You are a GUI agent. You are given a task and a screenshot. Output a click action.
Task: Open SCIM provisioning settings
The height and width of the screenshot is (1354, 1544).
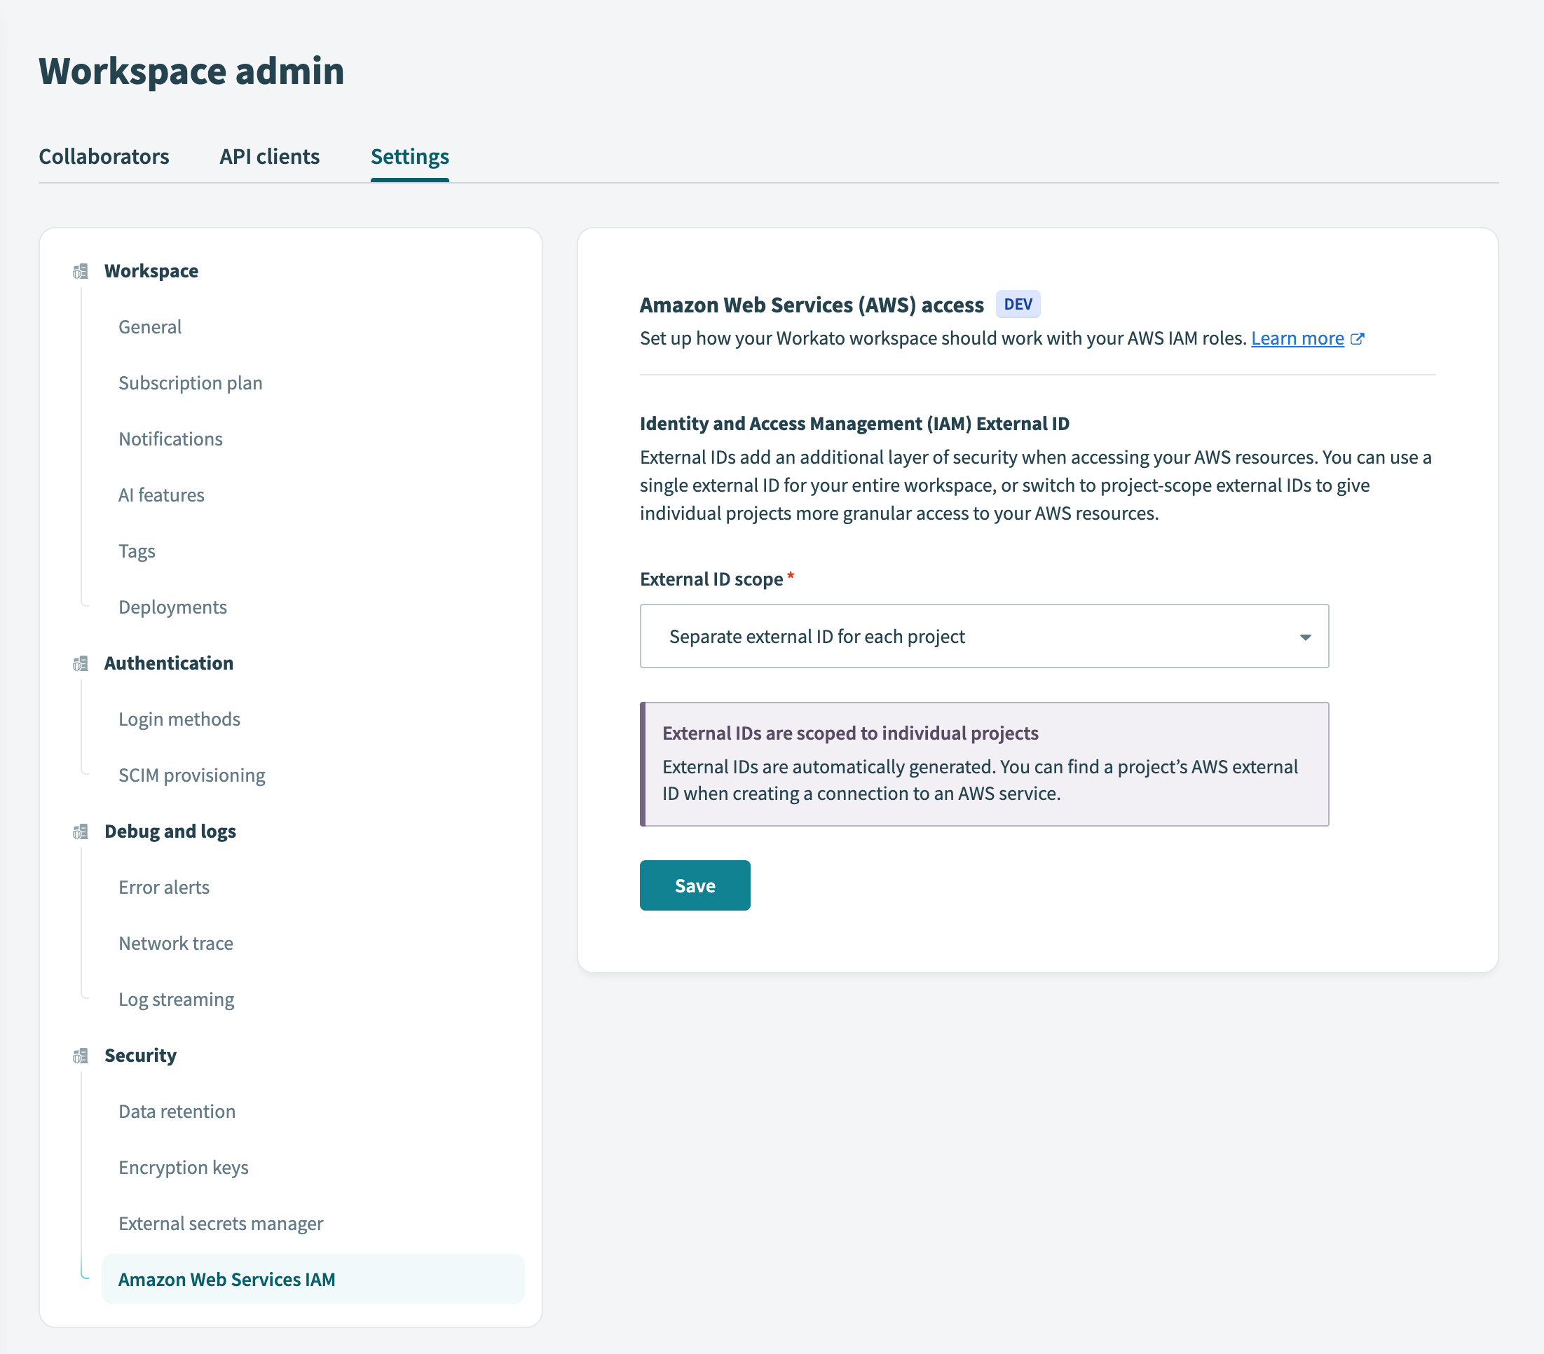tap(191, 775)
